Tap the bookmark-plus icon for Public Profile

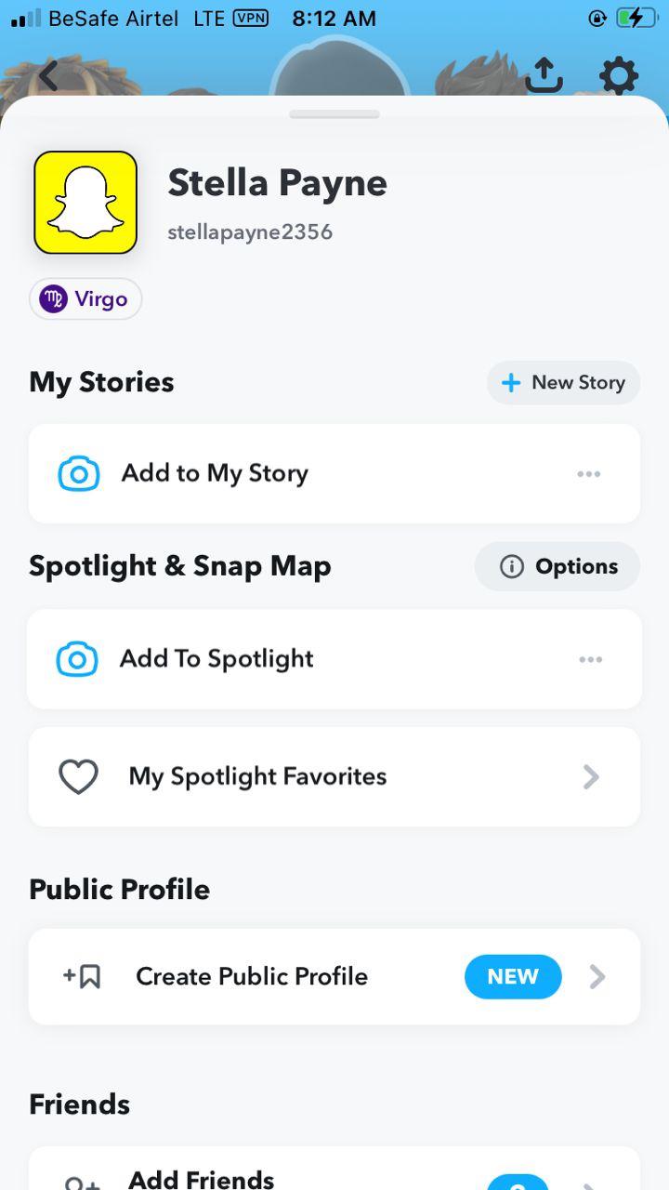point(82,977)
